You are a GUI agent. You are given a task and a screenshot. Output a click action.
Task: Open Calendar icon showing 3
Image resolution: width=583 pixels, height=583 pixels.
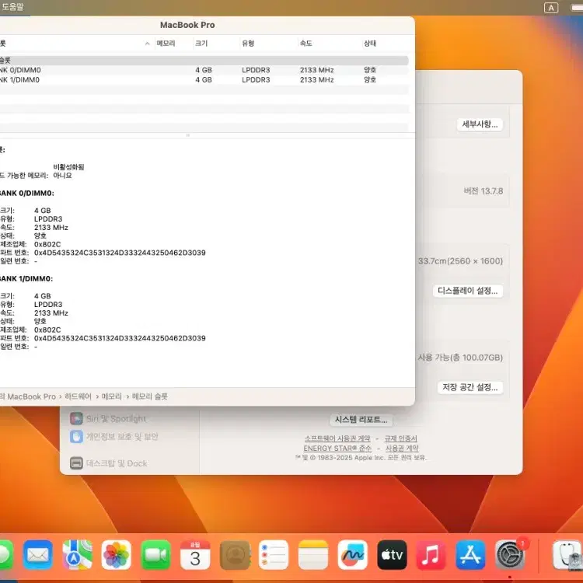[x=195, y=555]
